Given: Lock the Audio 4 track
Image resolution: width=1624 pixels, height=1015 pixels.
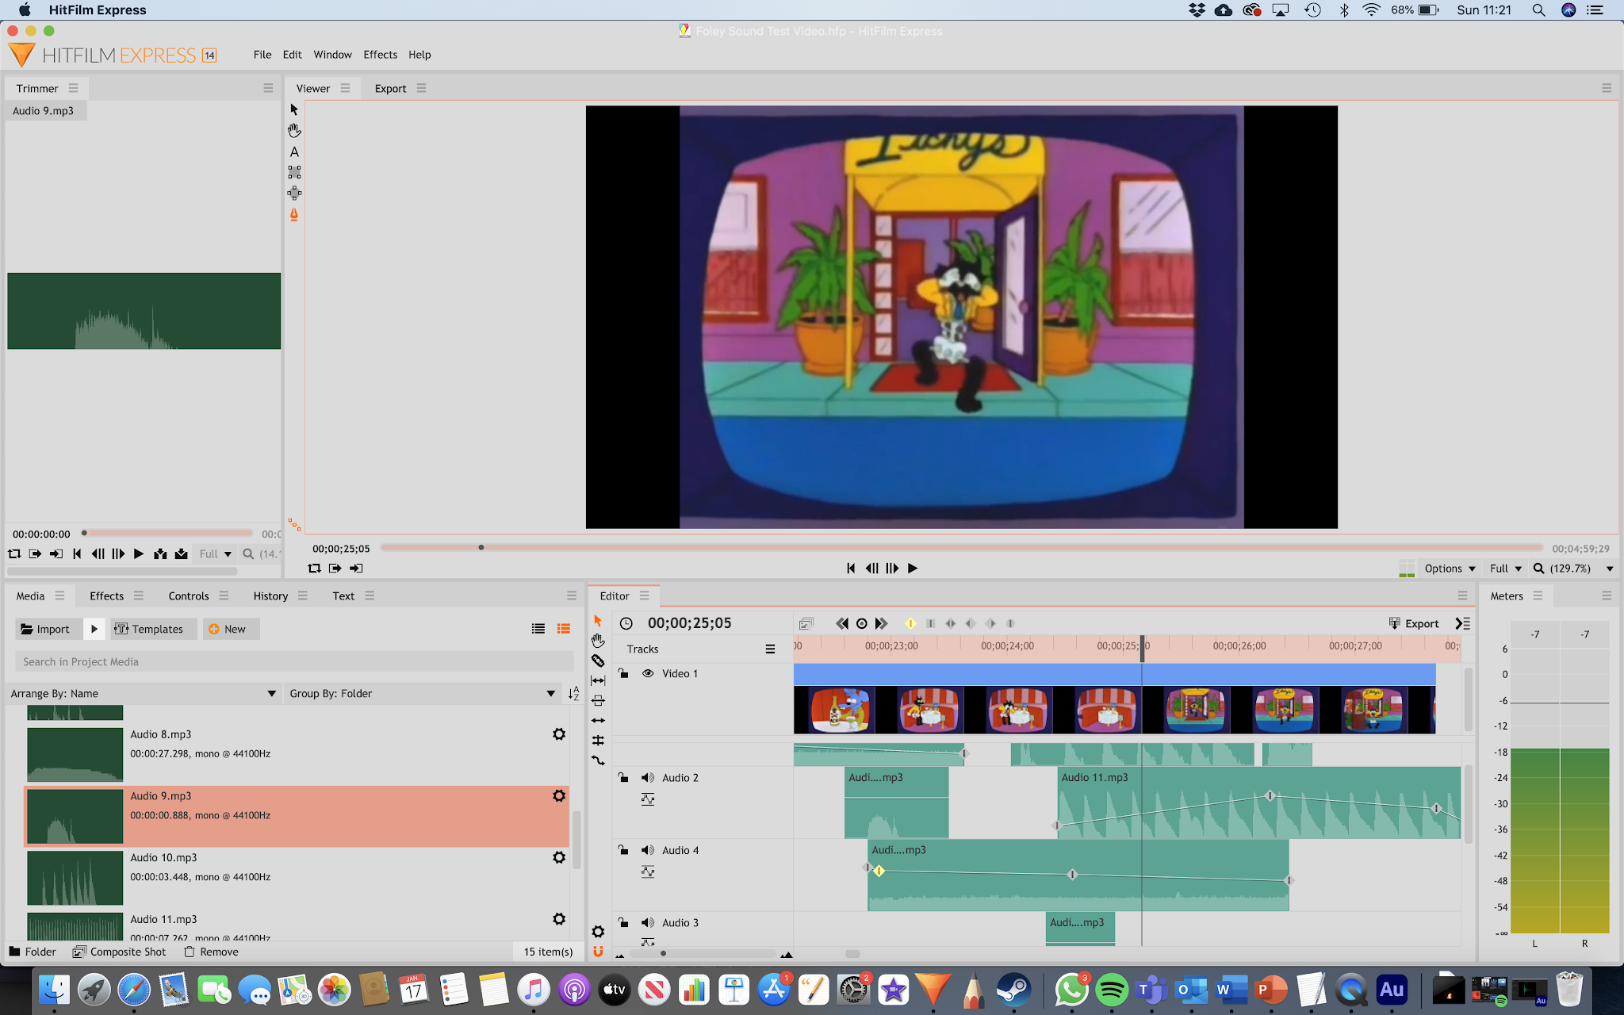Looking at the screenshot, I should [624, 850].
